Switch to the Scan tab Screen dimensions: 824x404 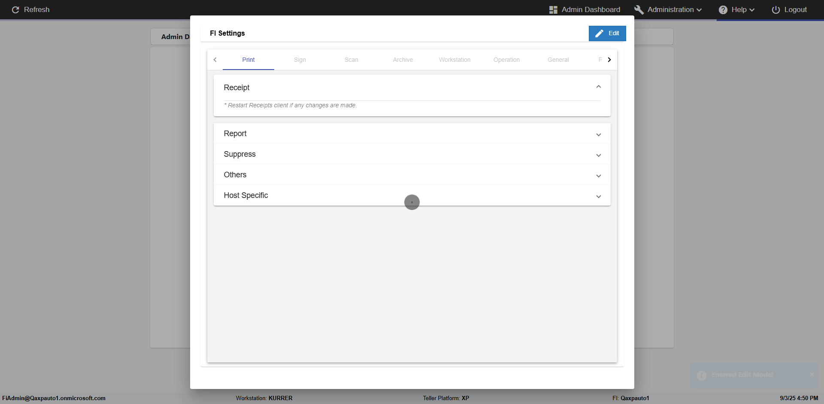tap(351, 60)
